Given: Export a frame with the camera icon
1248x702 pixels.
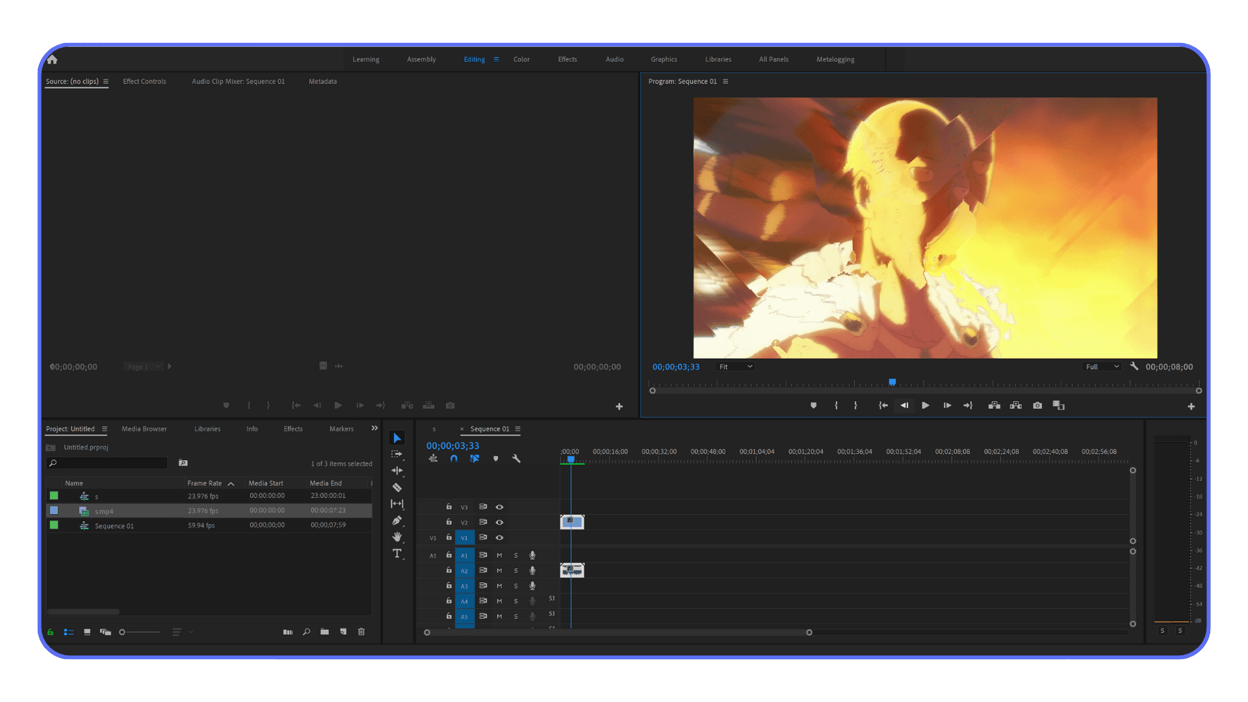Looking at the screenshot, I should 1037,405.
